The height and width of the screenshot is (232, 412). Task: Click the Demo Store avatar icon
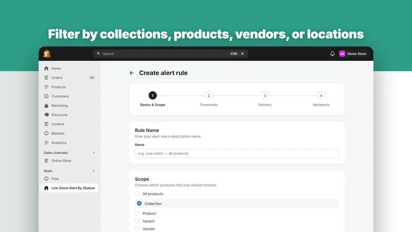click(x=342, y=54)
